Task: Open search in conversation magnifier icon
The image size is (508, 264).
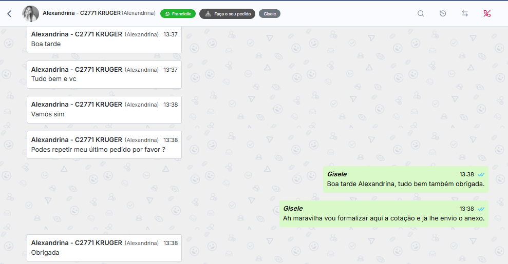Action: click(421, 14)
